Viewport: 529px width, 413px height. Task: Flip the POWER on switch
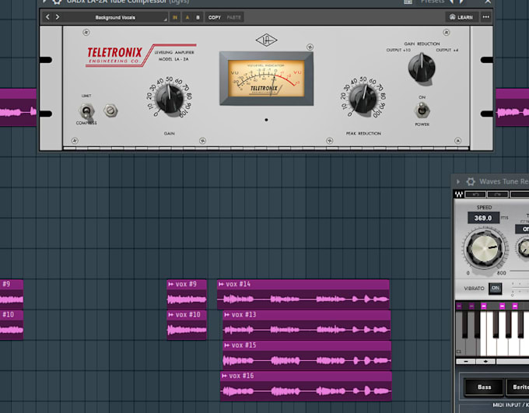click(x=422, y=110)
